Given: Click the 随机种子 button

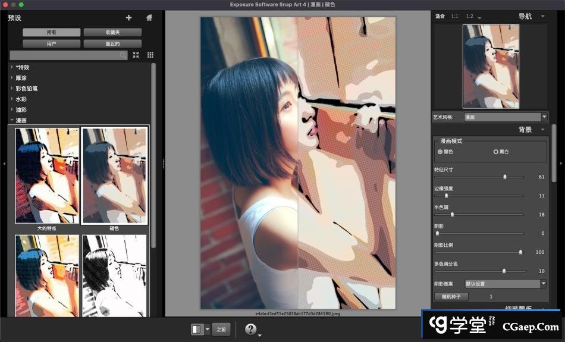Looking at the screenshot, I should point(451,296).
